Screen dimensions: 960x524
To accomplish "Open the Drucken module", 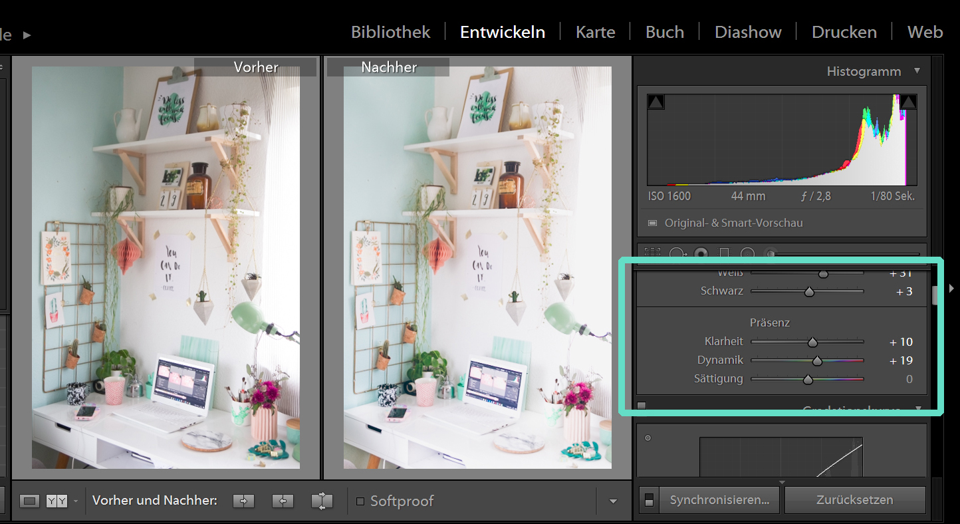I will point(844,32).
